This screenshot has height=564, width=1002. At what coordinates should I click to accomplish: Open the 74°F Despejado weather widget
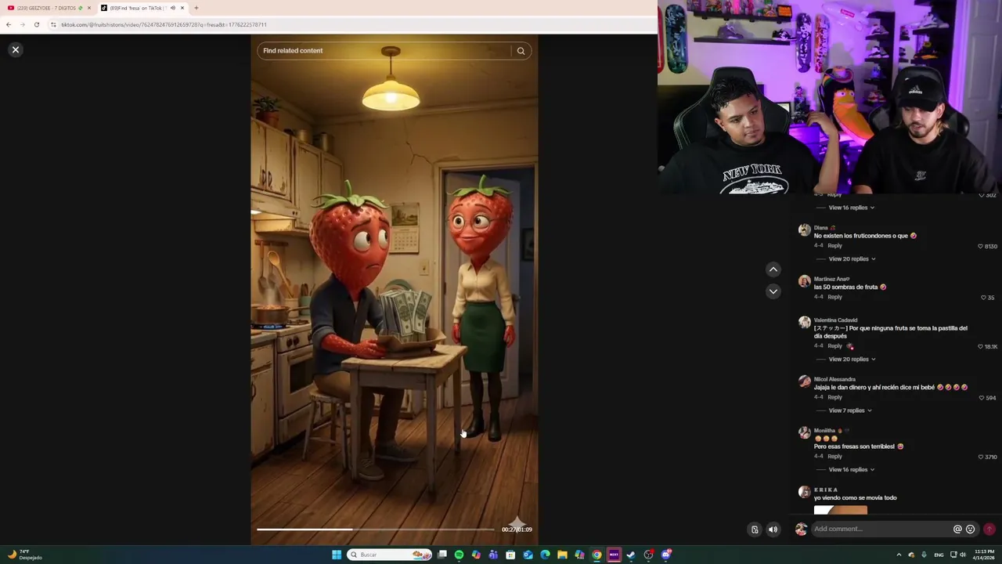pos(23,555)
